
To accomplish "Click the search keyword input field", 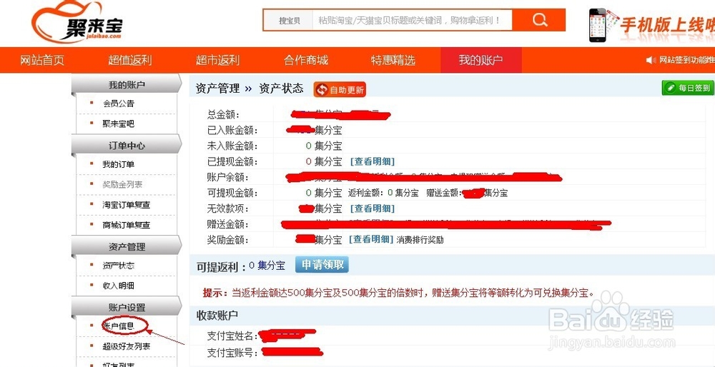I will (x=413, y=21).
